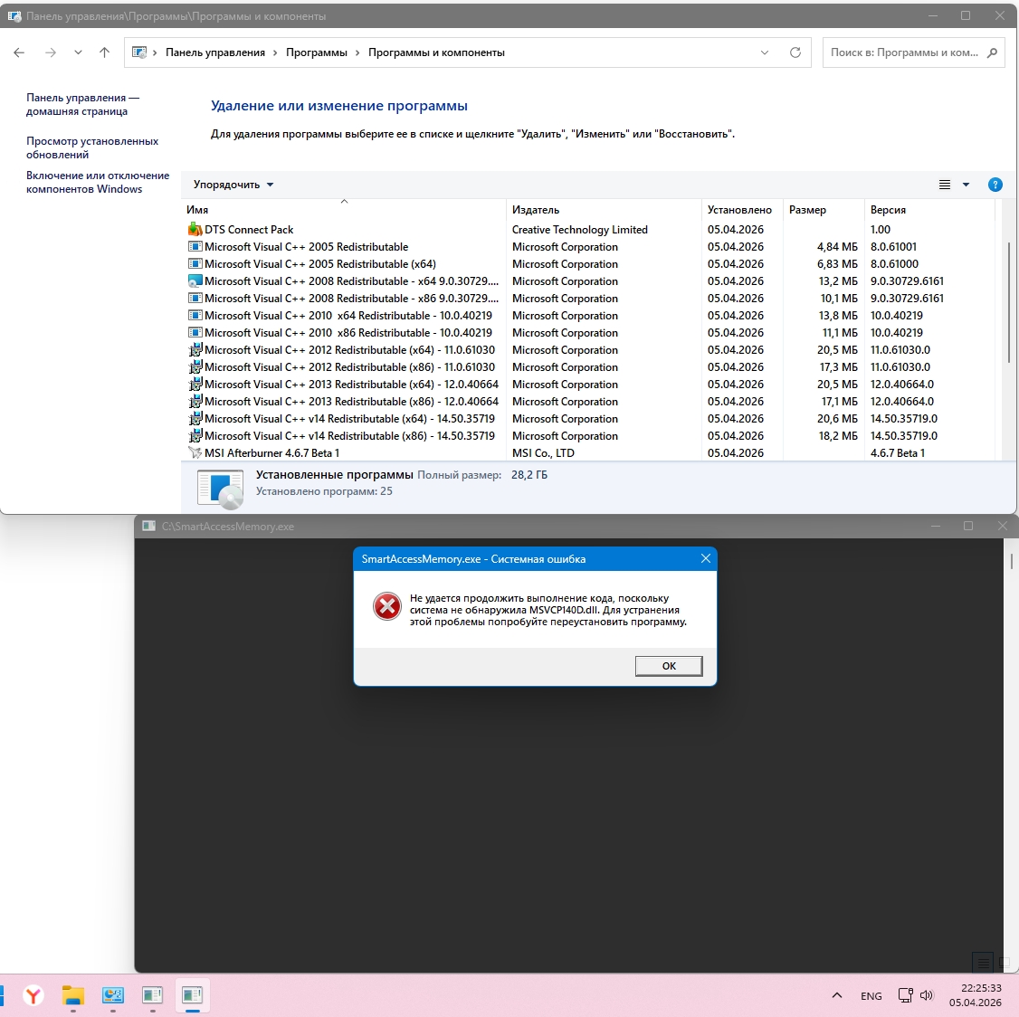This screenshot has width=1019, height=1017.
Task: Select Visual C++ 2012 (x86) installer icon
Action: [195, 367]
